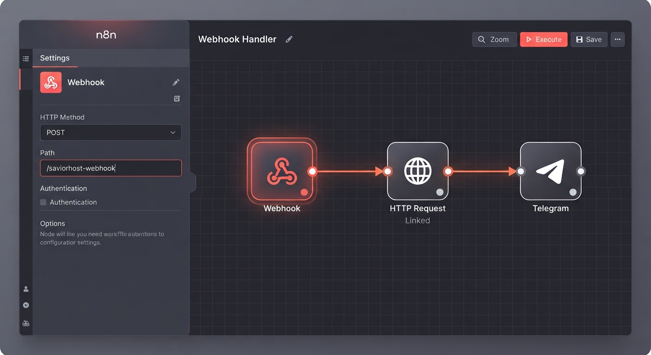Open the three-dot more options menu
Viewport: 651px width, 355px height.
618,39
